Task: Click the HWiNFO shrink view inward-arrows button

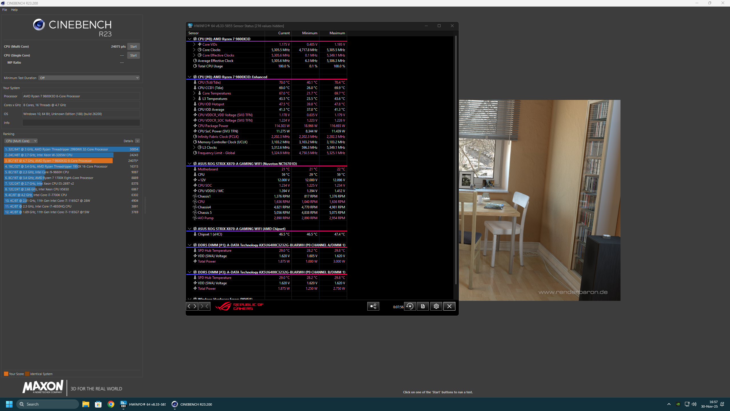Action: 204,306
